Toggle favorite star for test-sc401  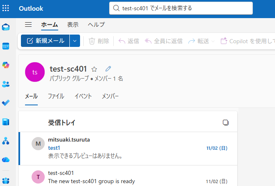(x=94, y=69)
